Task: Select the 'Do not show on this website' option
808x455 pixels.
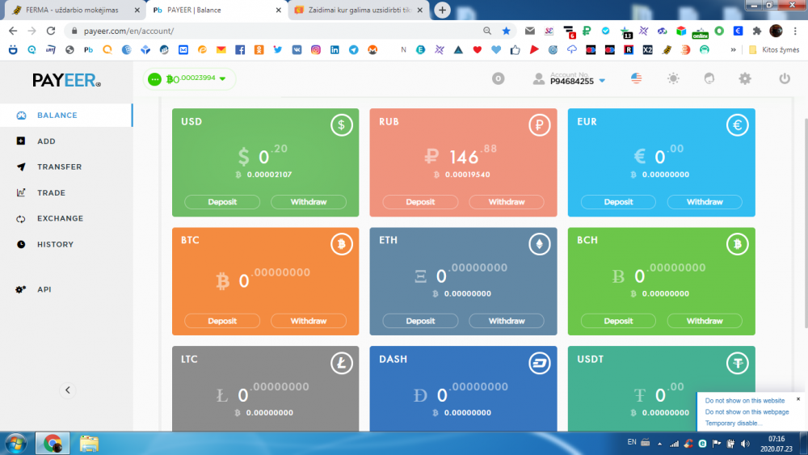Action: point(745,400)
